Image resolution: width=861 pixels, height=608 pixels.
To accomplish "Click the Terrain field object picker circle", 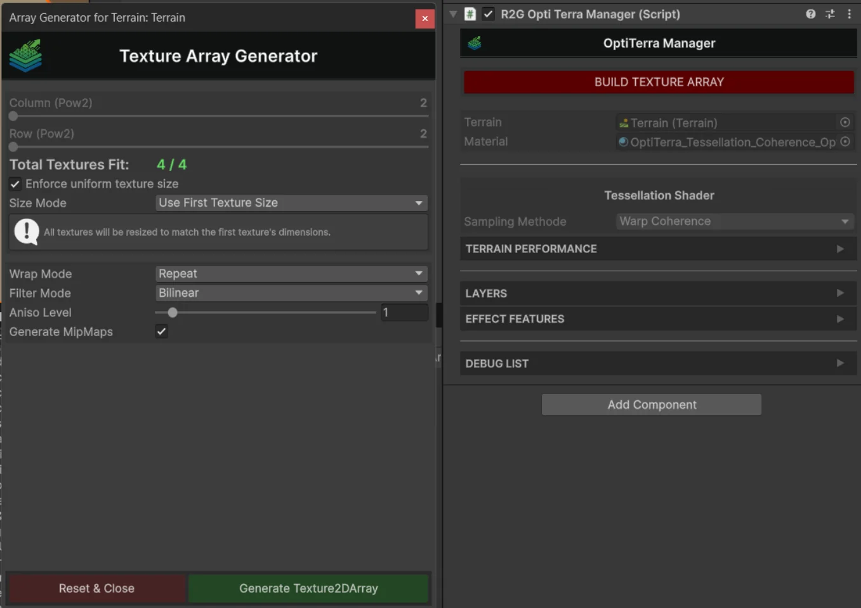I will coord(845,122).
